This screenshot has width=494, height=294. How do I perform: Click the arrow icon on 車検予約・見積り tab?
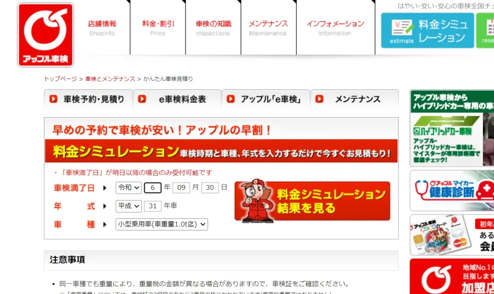[53, 99]
